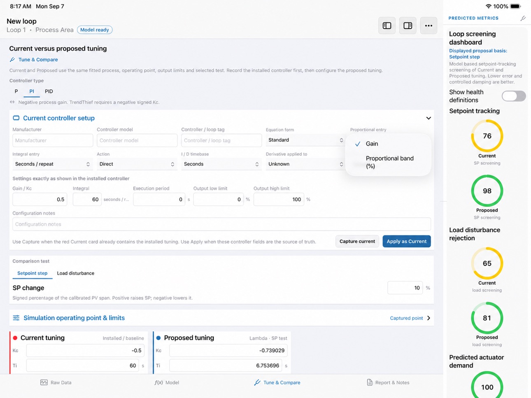Viewport: 531px width, 398px height.
Task: Click the blue dot on Proposed tuning card
Action: point(158,338)
